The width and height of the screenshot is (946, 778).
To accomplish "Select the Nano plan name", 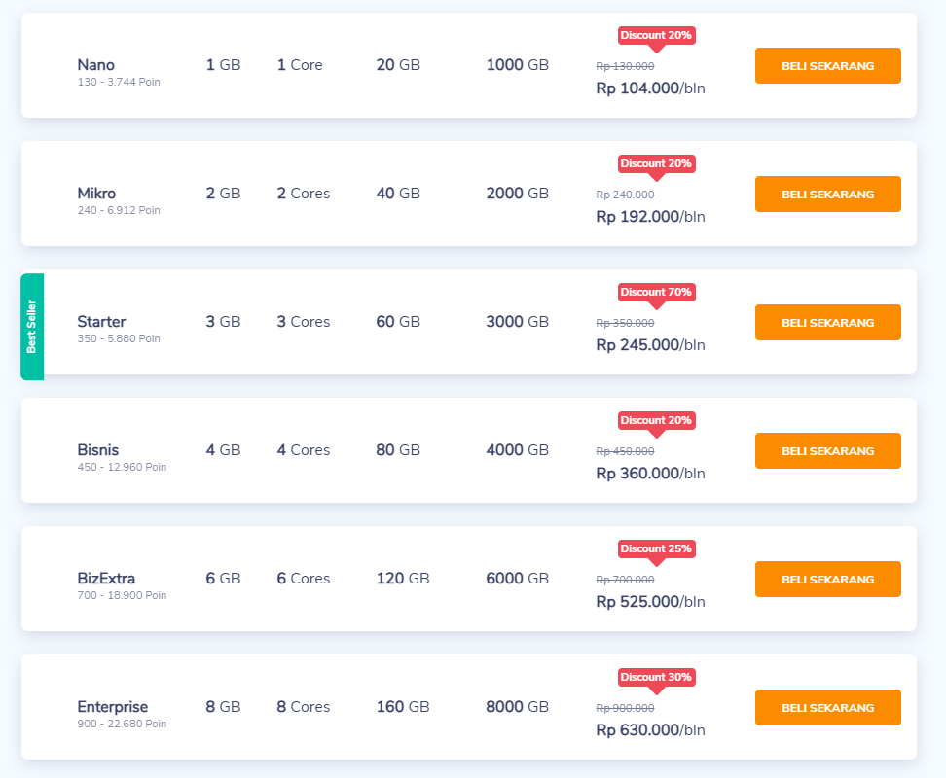I will [95, 65].
